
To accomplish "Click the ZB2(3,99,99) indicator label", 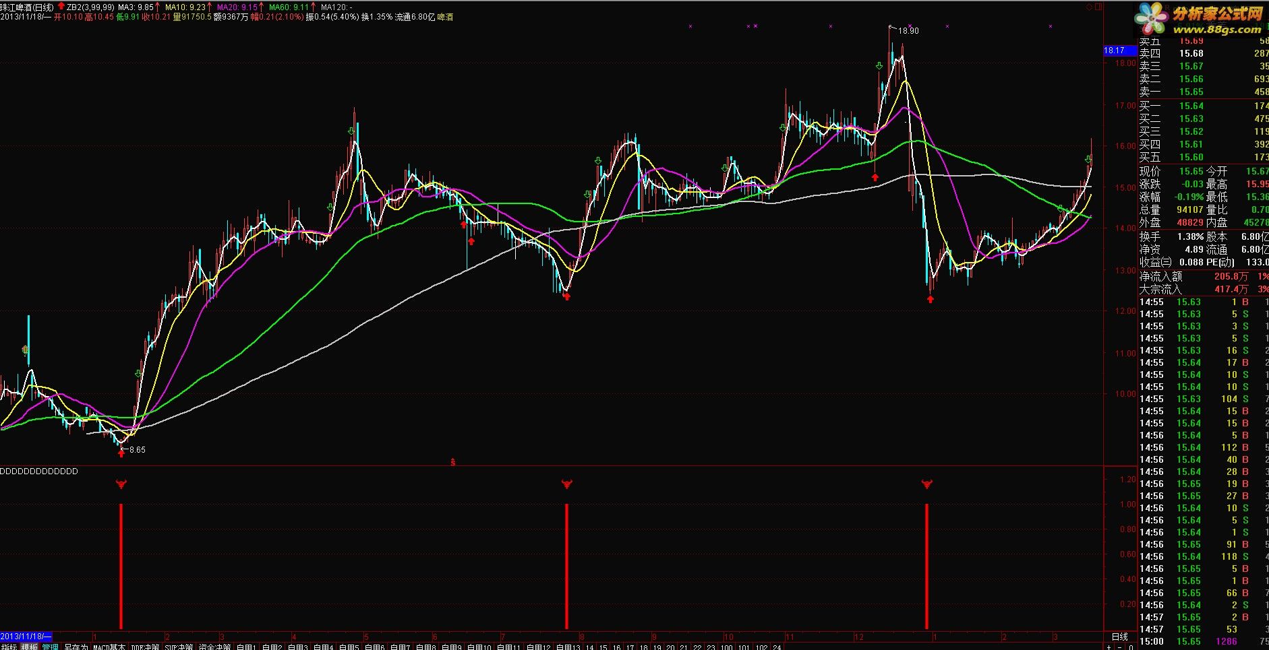I will click(90, 7).
